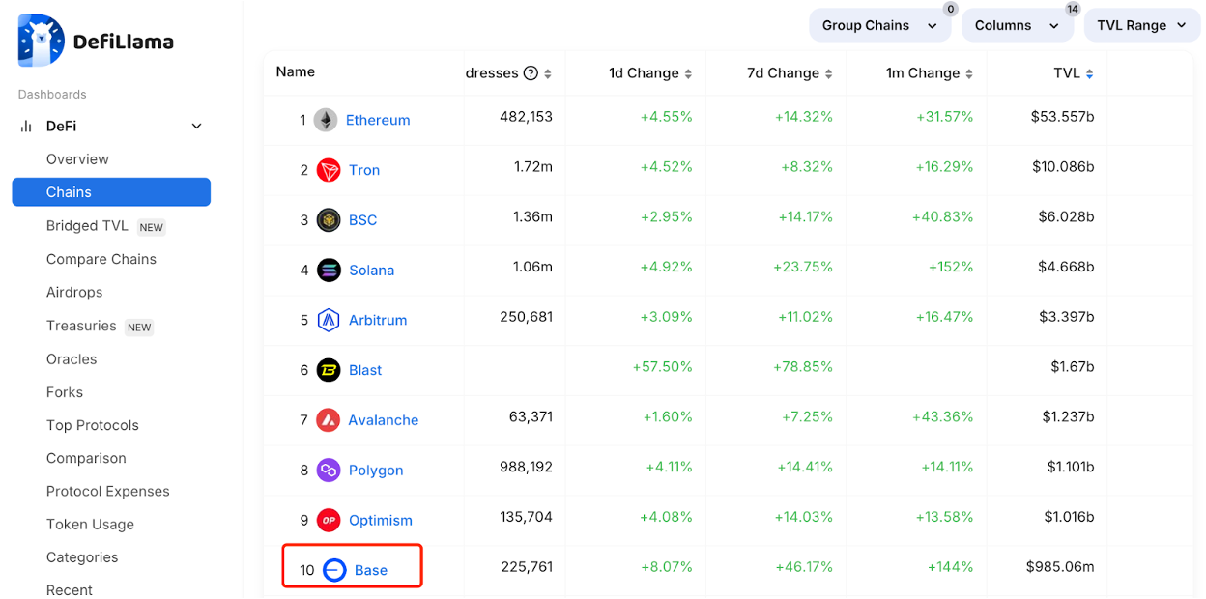Click the addresses column help icon
The height and width of the screenshot is (599, 1206).
click(531, 73)
